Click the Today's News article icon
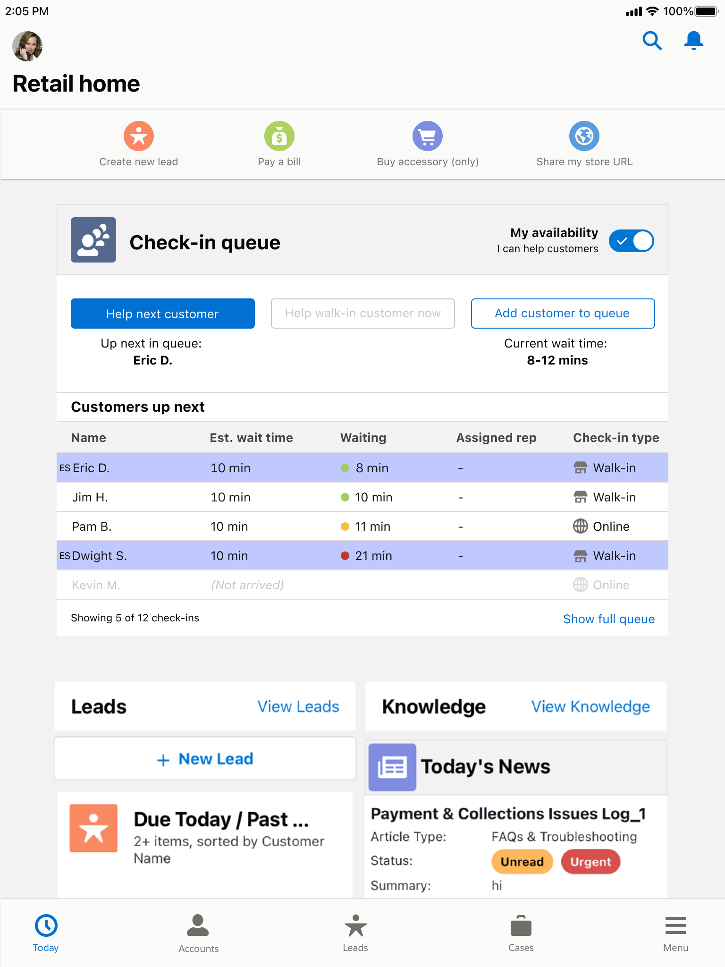Screen dimensions: 725x967 [x=392, y=767]
